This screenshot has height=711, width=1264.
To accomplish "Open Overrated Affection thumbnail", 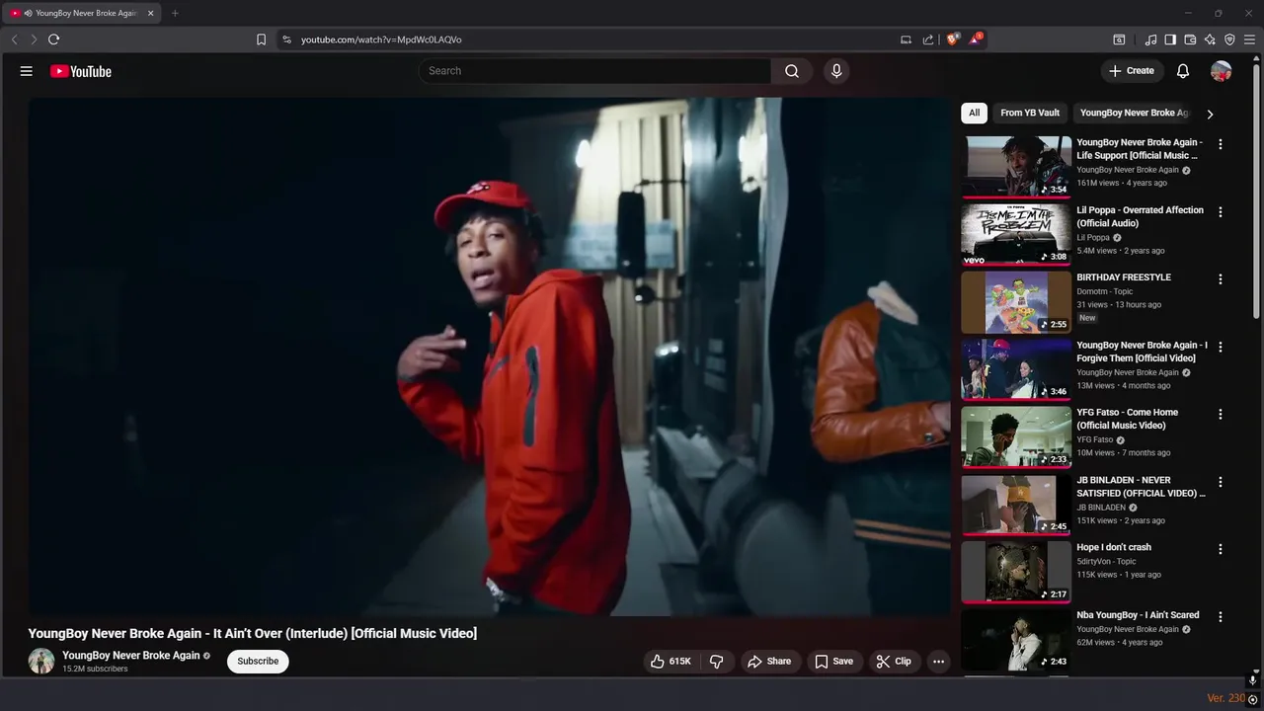I will [x=1016, y=234].
